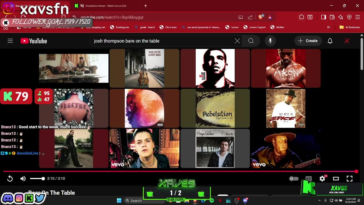The height and width of the screenshot is (205, 364).
Task: Toggle theater mode on the player
Action: point(336,179)
